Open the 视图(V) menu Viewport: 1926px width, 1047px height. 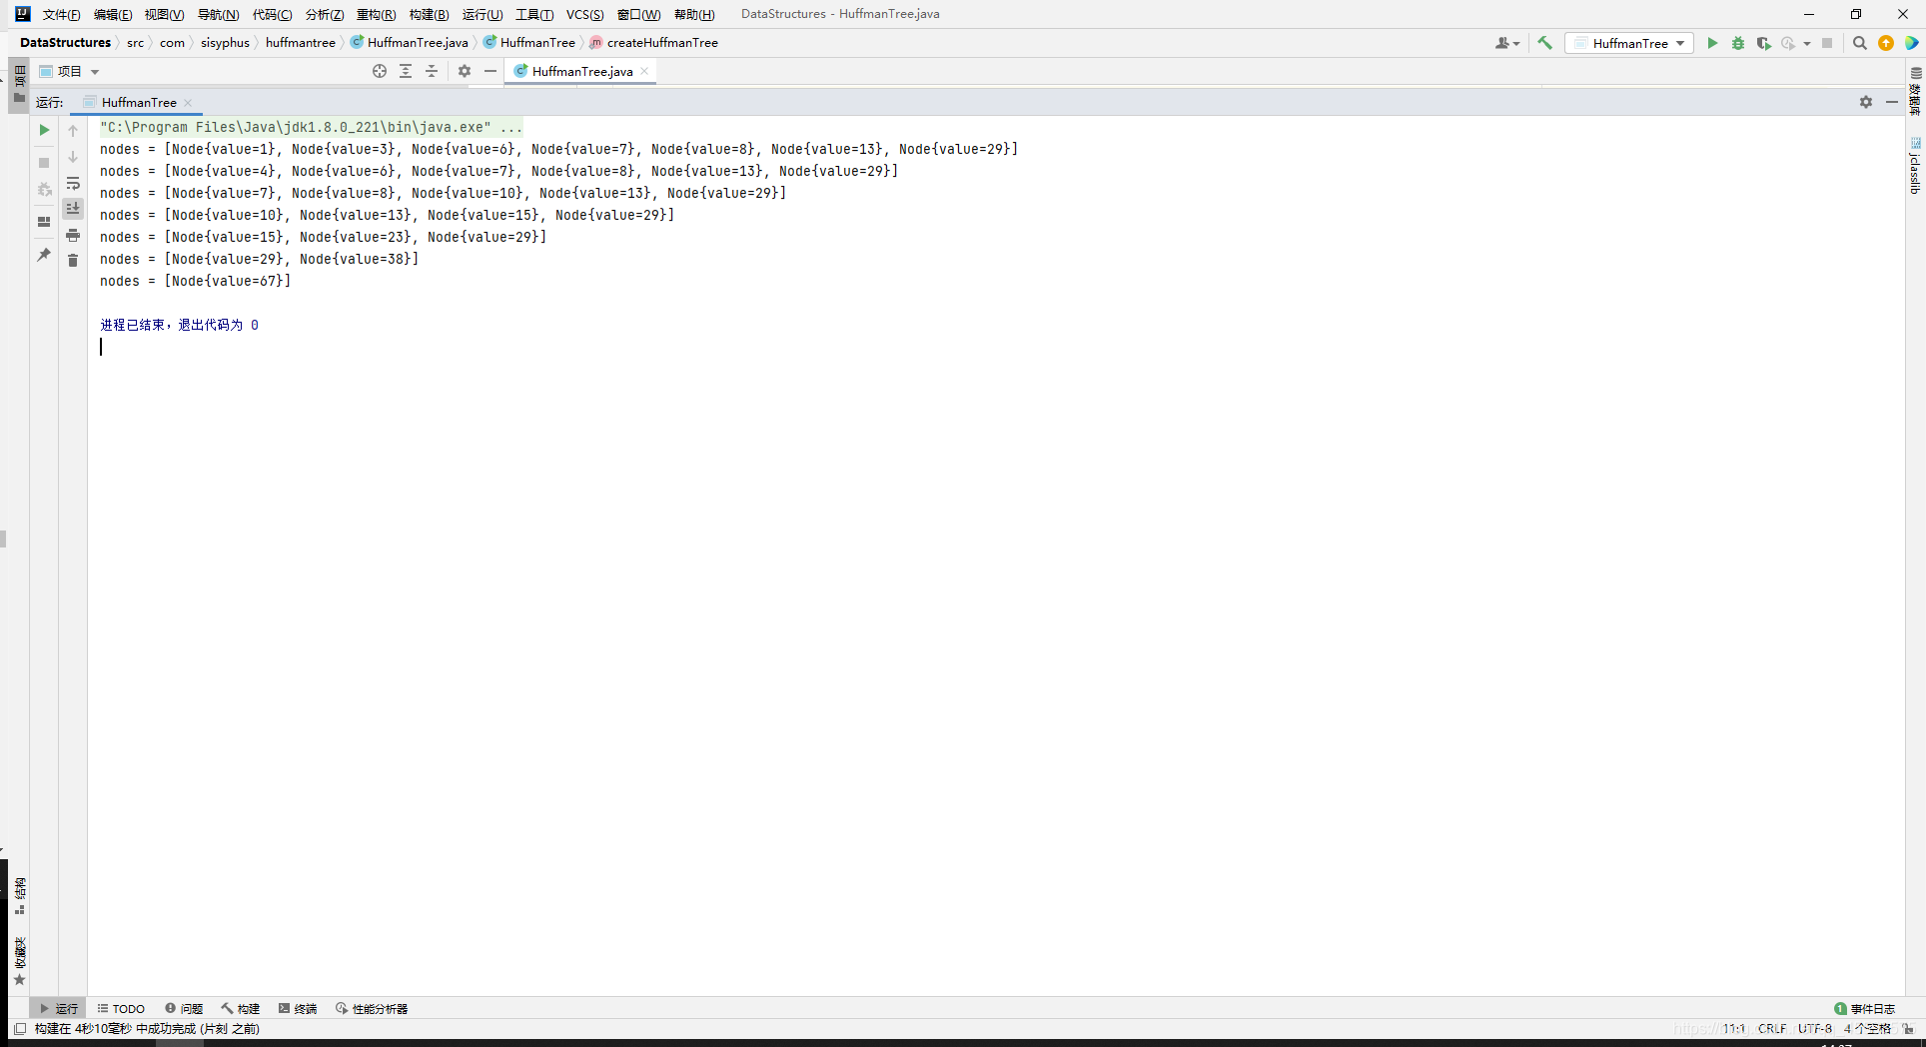(164, 14)
